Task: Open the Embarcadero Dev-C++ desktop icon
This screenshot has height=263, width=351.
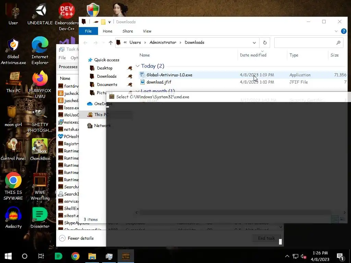Action: 67,17
